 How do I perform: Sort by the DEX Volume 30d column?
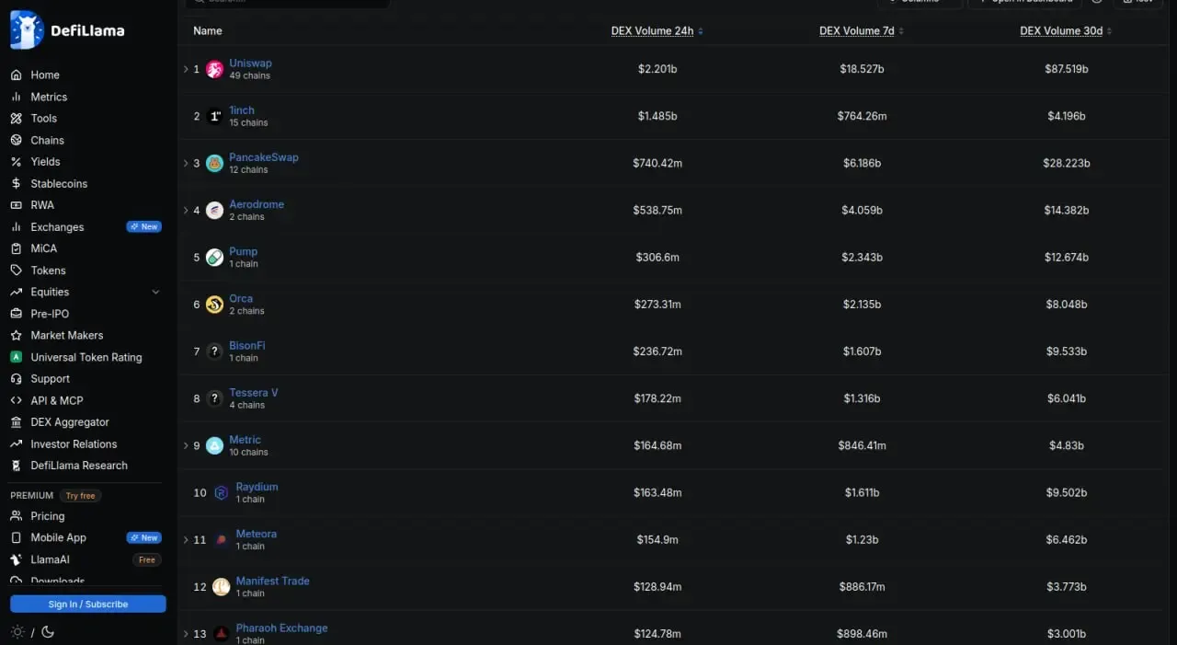[x=1065, y=31]
